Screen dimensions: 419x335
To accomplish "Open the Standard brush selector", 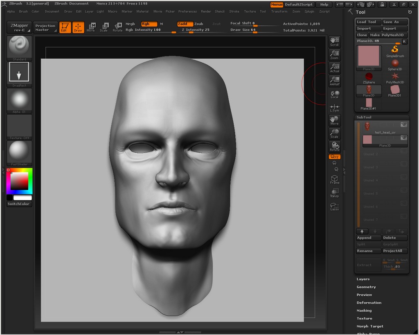I will (x=19, y=46).
